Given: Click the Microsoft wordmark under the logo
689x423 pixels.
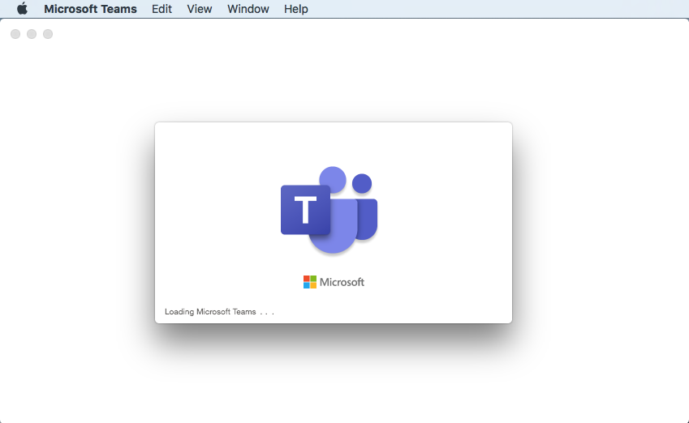Looking at the screenshot, I should click(342, 282).
